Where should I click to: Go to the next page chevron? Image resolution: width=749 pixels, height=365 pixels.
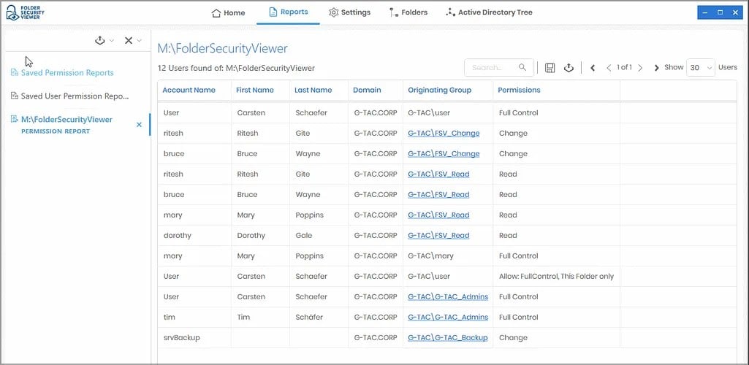[640, 68]
